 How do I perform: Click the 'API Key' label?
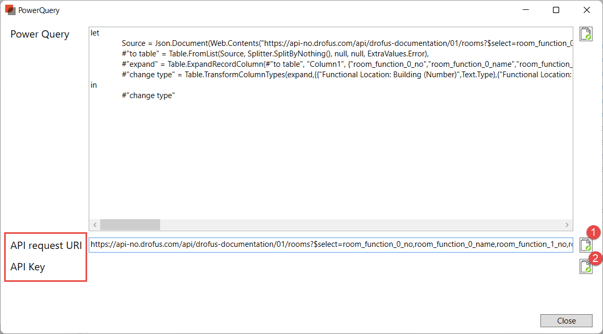(28, 267)
